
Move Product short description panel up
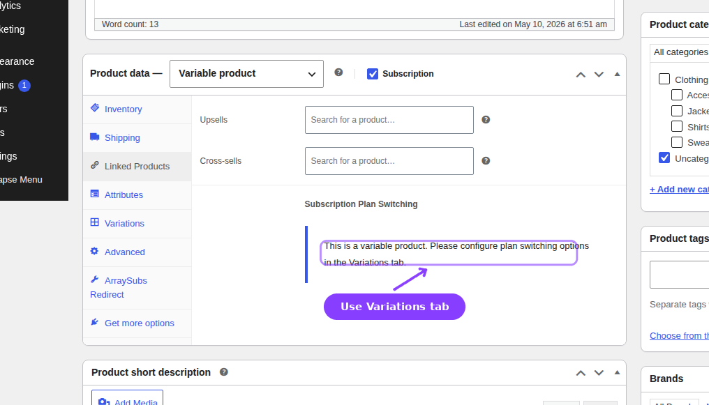click(x=581, y=373)
